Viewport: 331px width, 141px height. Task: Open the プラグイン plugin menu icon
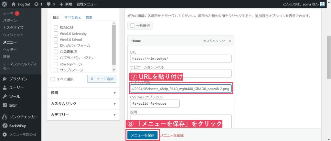(x=5, y=79)
